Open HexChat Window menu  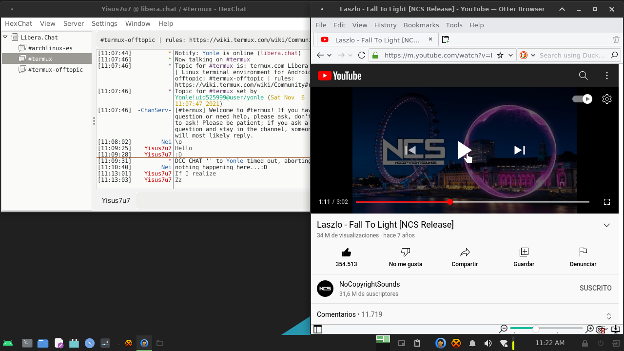(138, 23)
